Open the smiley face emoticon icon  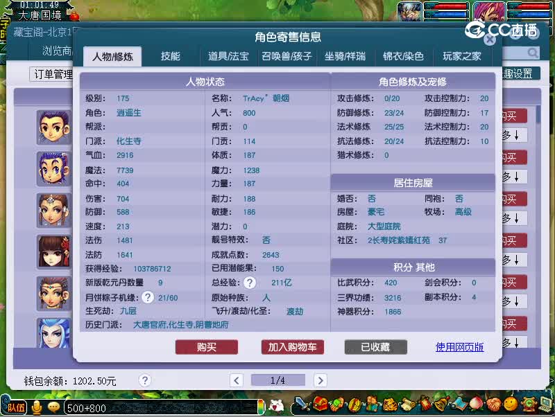click(x=511, y=405)
